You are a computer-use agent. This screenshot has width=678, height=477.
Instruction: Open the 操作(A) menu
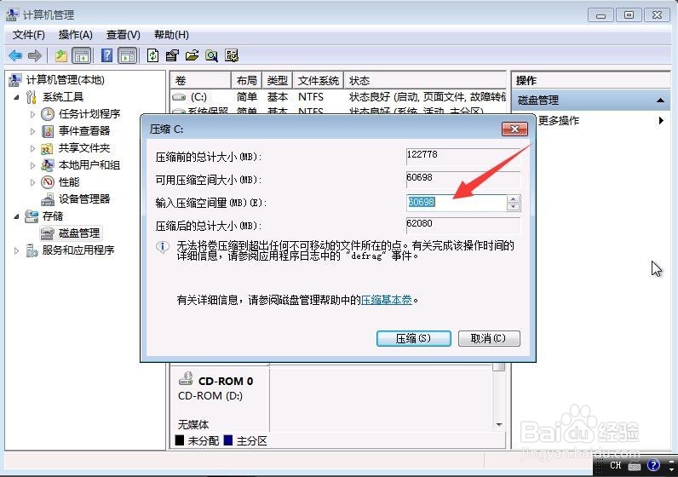click(75, 35)
